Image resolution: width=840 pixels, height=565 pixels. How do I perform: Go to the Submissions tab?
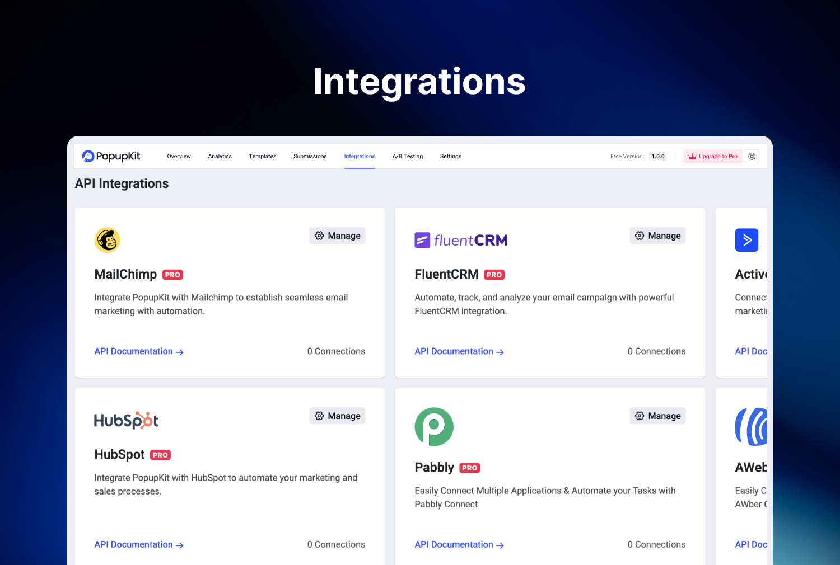pos(310,157)
